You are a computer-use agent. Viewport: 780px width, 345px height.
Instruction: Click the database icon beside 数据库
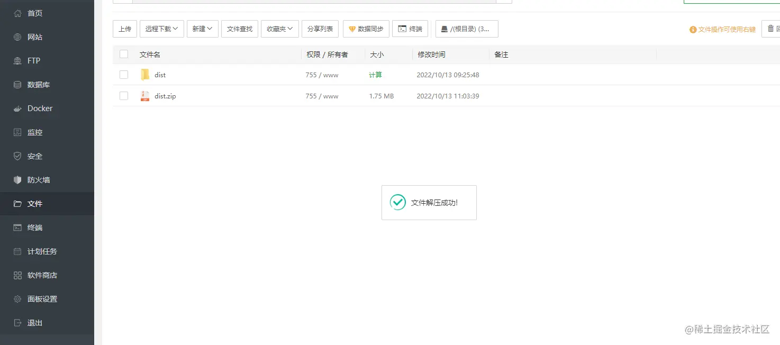[17, 85]
